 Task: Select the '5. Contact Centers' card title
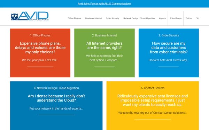tap(153, 88)
